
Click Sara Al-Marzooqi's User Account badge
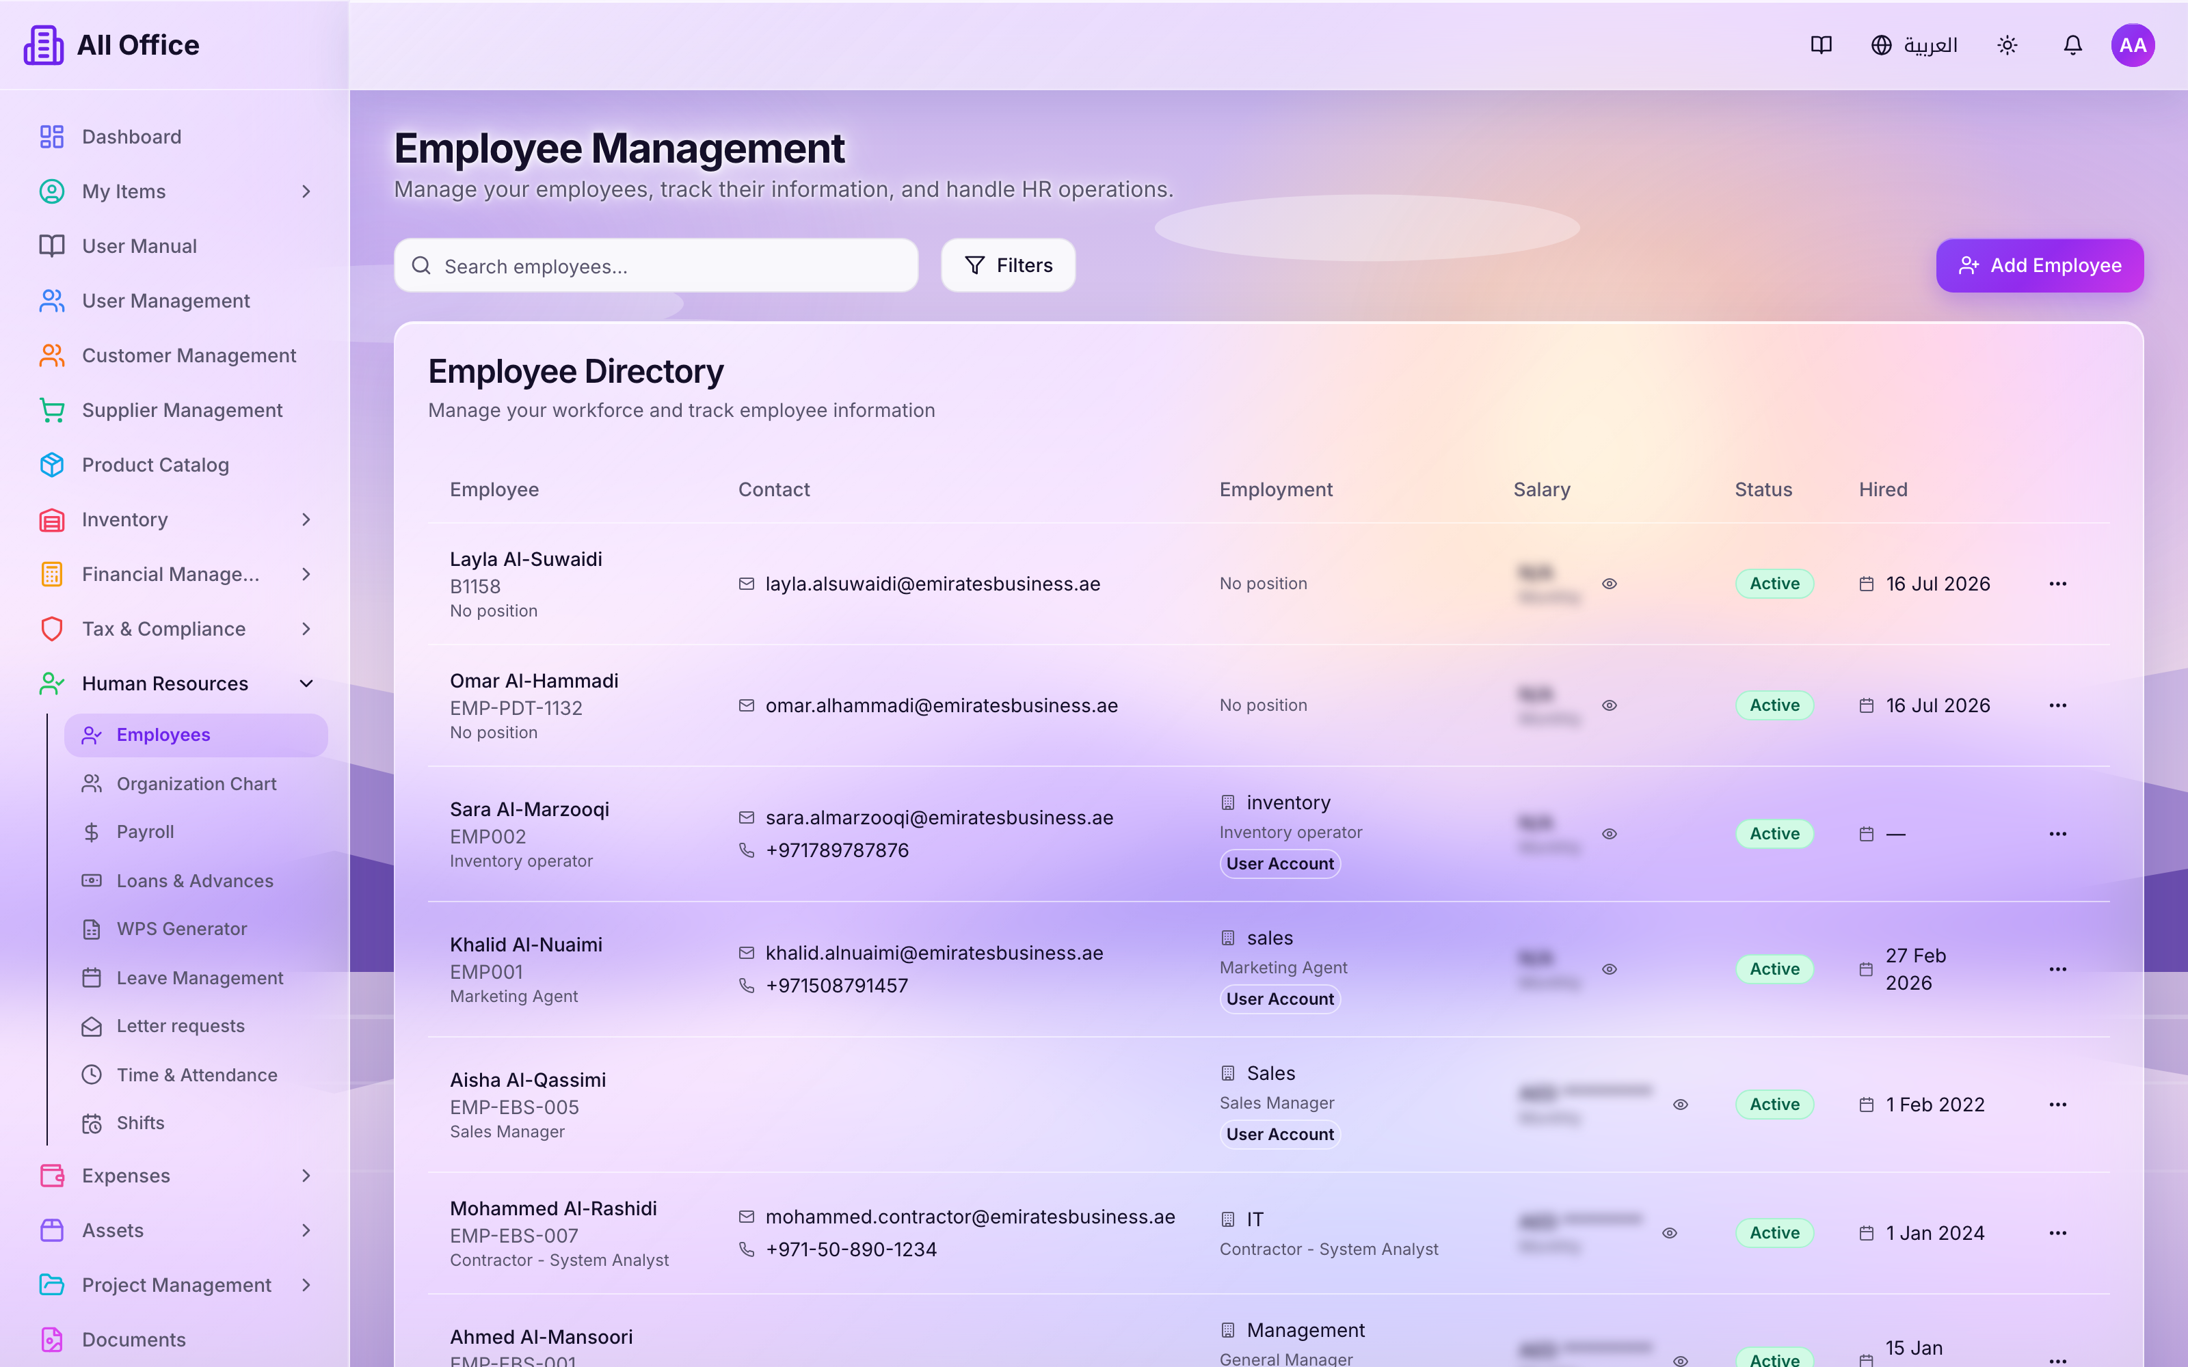(x=1279, y=865)
